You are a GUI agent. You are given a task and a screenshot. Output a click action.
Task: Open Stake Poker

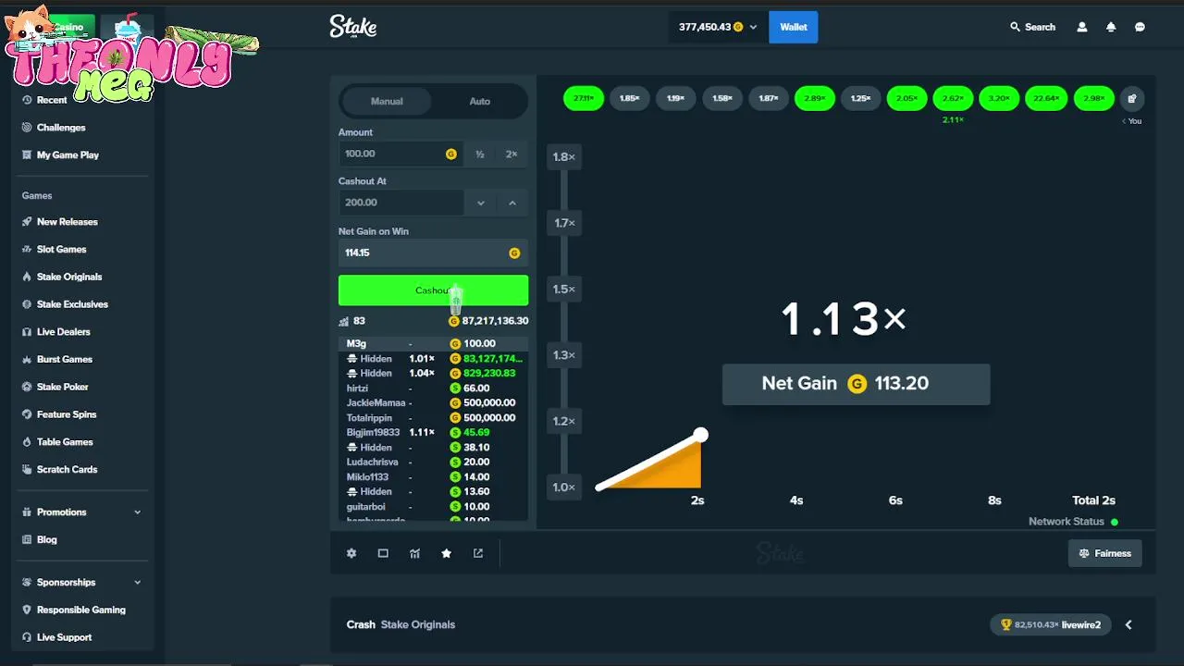coord(55,387)
